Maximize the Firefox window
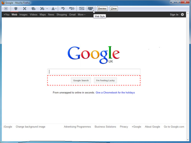The height and width of the screenshot is (143, 191). [178, 2]
